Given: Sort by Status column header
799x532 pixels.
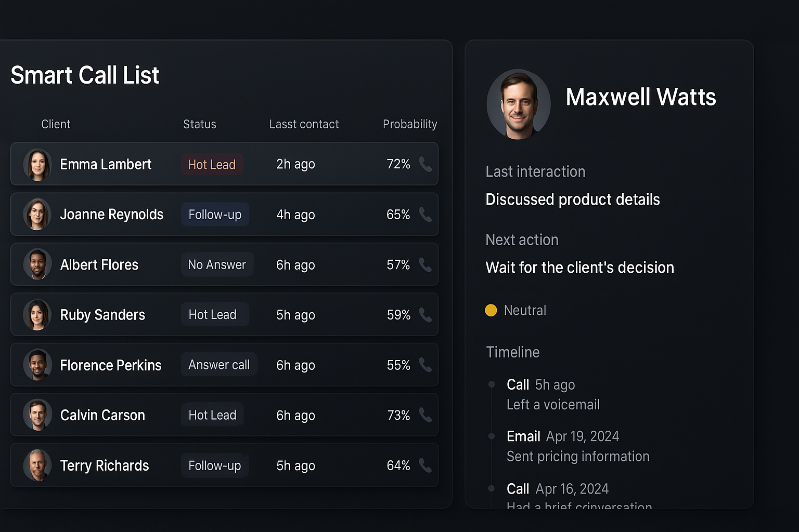Looking at the screenshot, I should pos(199,124).
